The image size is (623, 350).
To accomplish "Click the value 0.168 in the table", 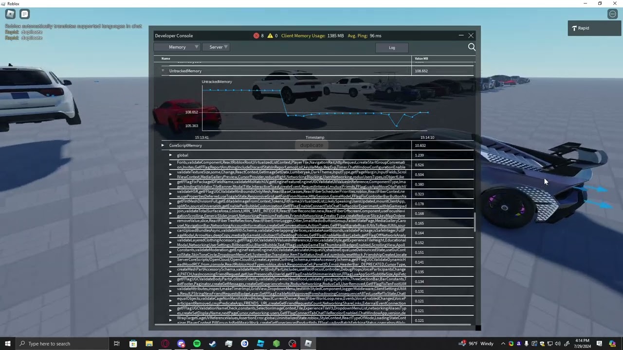I will (420, 213).
